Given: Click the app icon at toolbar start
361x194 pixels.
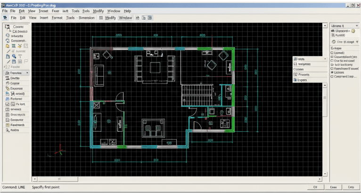Looking at the screenshot, I should point(5,18).
